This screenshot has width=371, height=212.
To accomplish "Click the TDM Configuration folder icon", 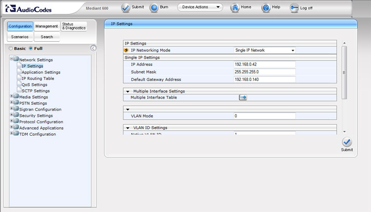I will (x=16, y=133).
